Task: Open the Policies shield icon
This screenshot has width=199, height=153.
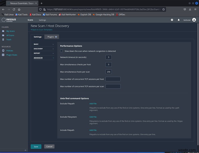Action: 3,51
